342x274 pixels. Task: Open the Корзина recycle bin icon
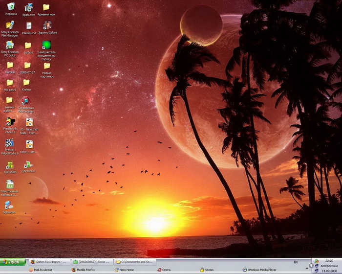pyautogui.click(x=10, y=7)
